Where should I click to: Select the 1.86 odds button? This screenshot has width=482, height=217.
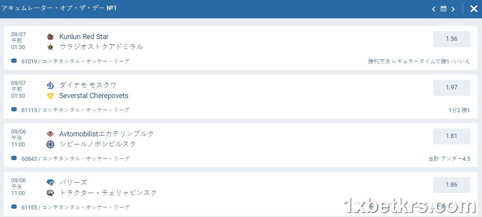point(451,185)
